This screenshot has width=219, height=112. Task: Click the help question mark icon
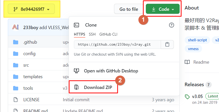coord(172,25)
